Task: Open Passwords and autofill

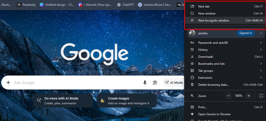Action: pos(225,42)
